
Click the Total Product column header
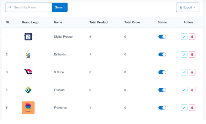(x=99, y=22)
